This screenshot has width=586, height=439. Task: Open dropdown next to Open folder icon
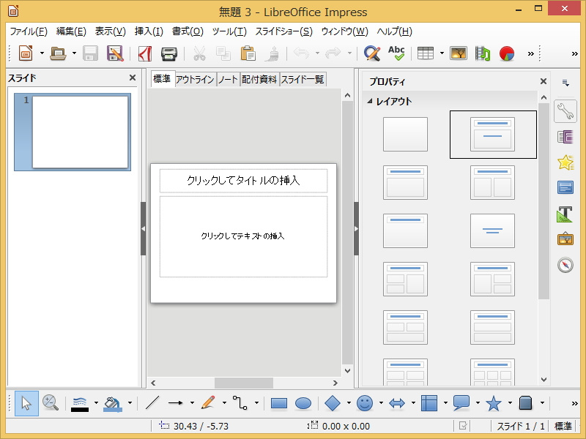74,53
